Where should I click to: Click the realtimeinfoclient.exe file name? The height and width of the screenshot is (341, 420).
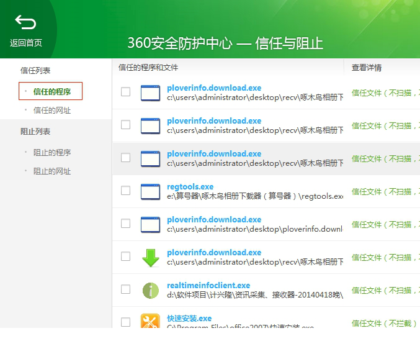click(x=208, y=285)
